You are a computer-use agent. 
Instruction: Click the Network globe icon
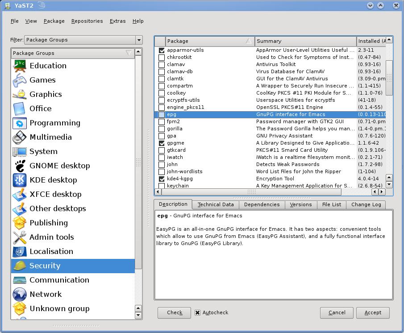[20, 294]
